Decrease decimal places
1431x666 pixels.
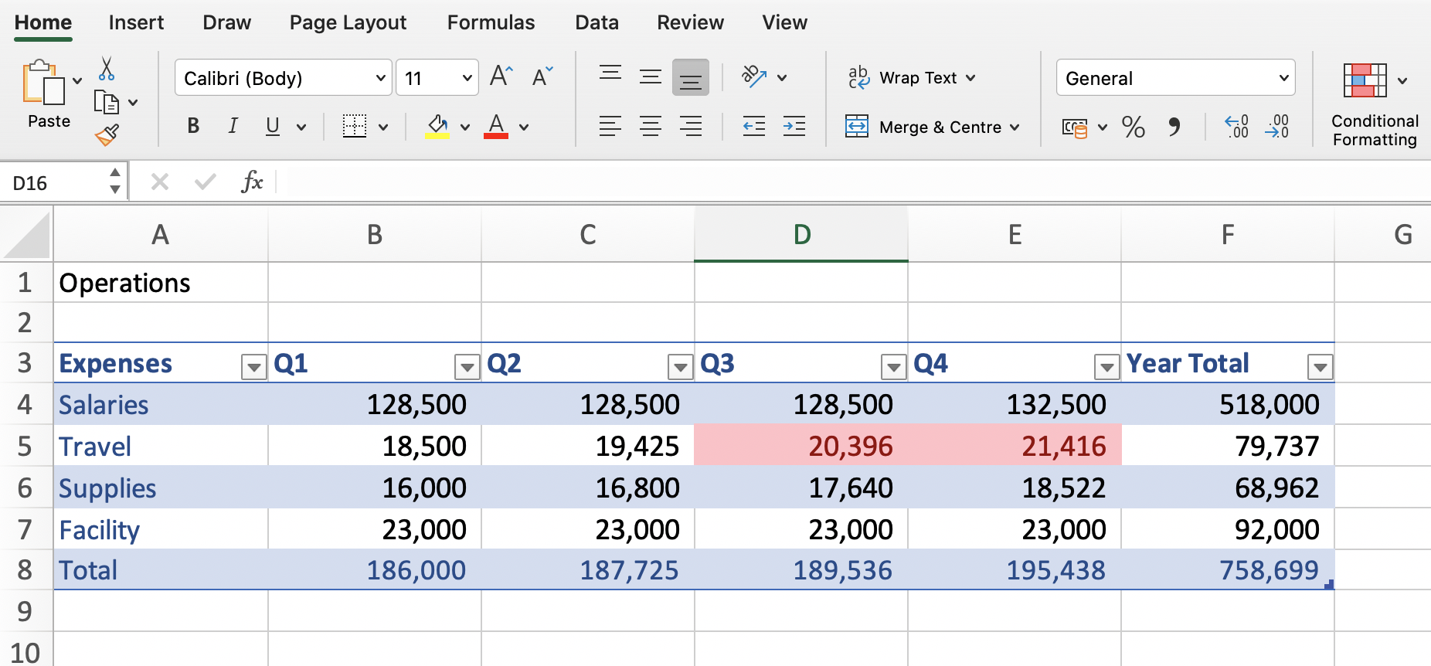coord(1277,126)
